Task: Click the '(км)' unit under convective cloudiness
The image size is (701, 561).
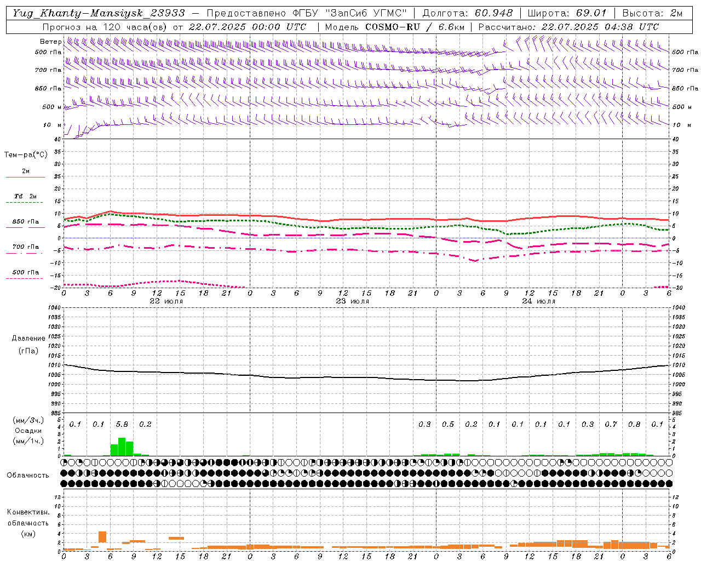Action: pyautogui.click(x=28, y=533)
